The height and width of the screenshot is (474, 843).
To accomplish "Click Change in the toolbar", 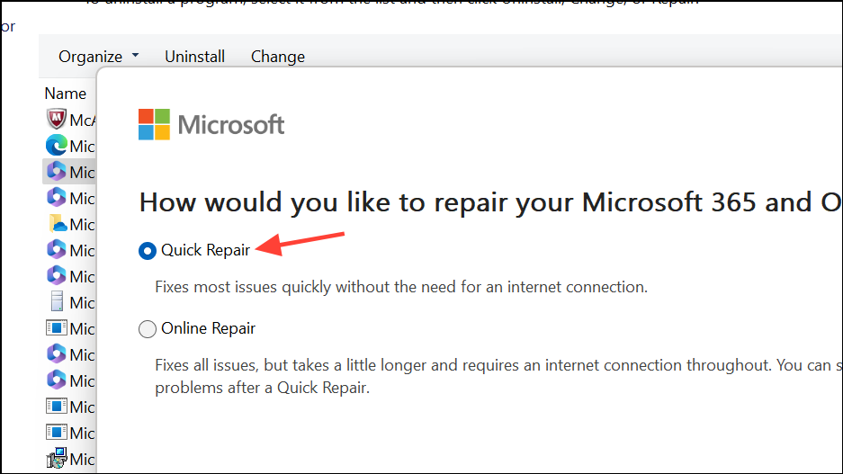I will 278,57.
